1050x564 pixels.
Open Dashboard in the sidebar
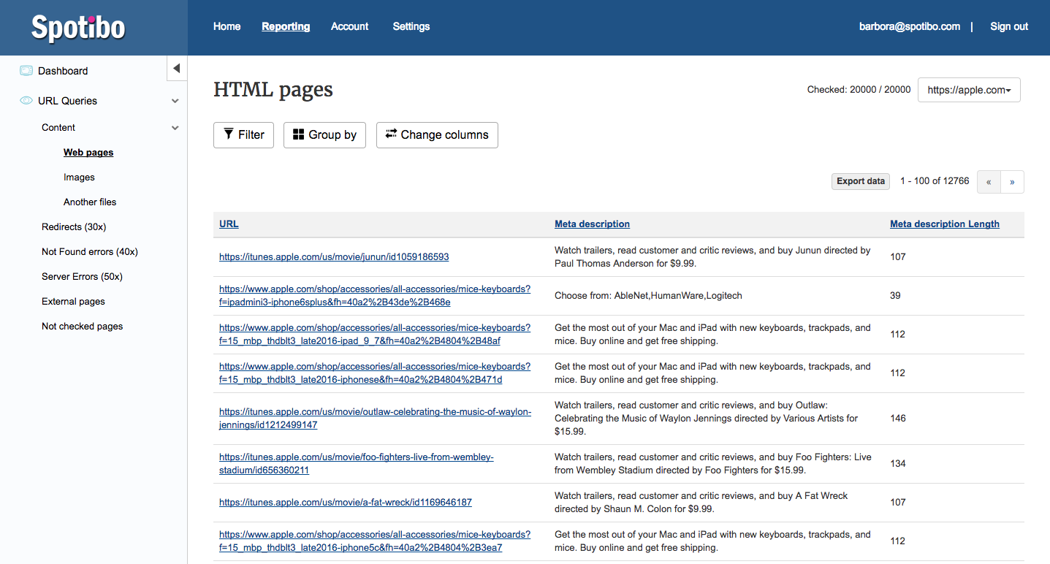[63, 71]
